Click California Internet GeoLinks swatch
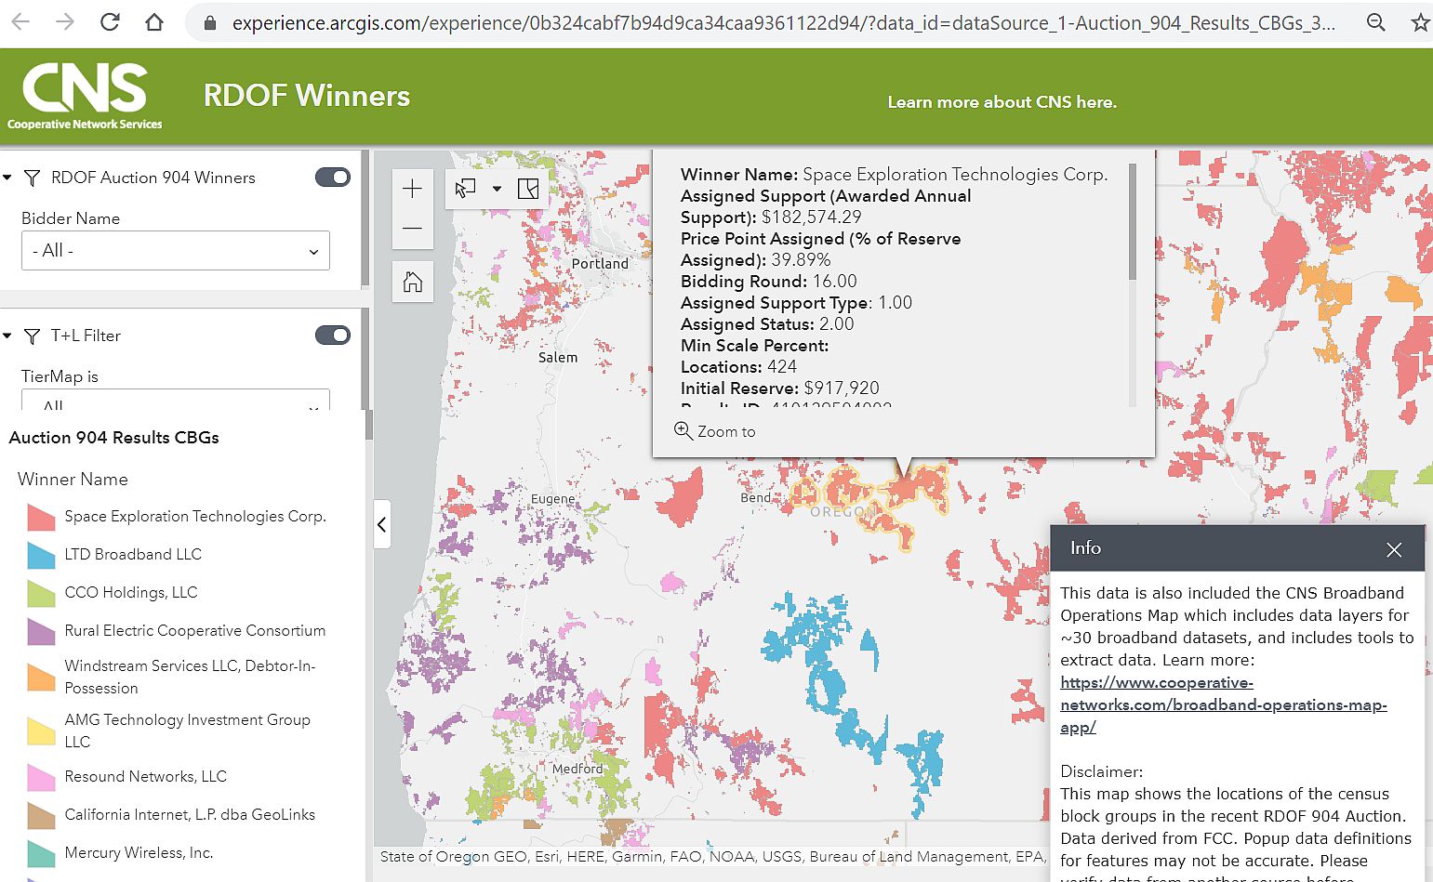1433x882 pixels. tap(42, 815)
